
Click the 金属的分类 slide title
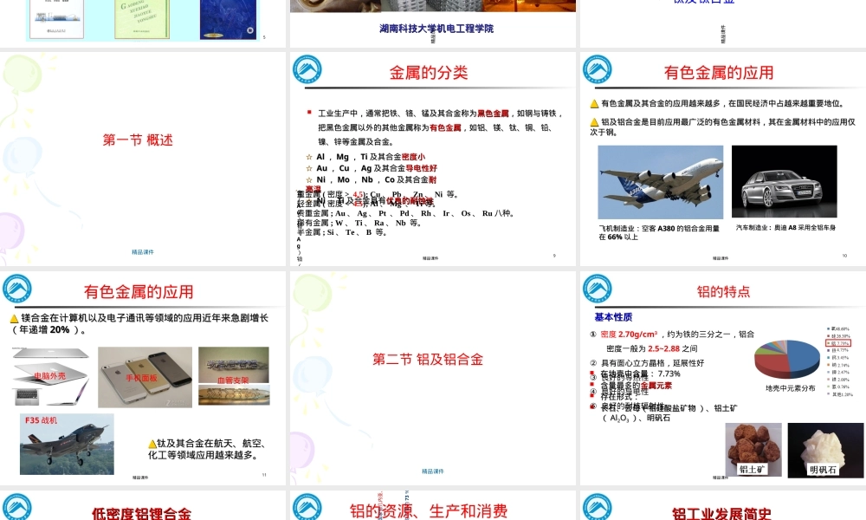(429, 73)
